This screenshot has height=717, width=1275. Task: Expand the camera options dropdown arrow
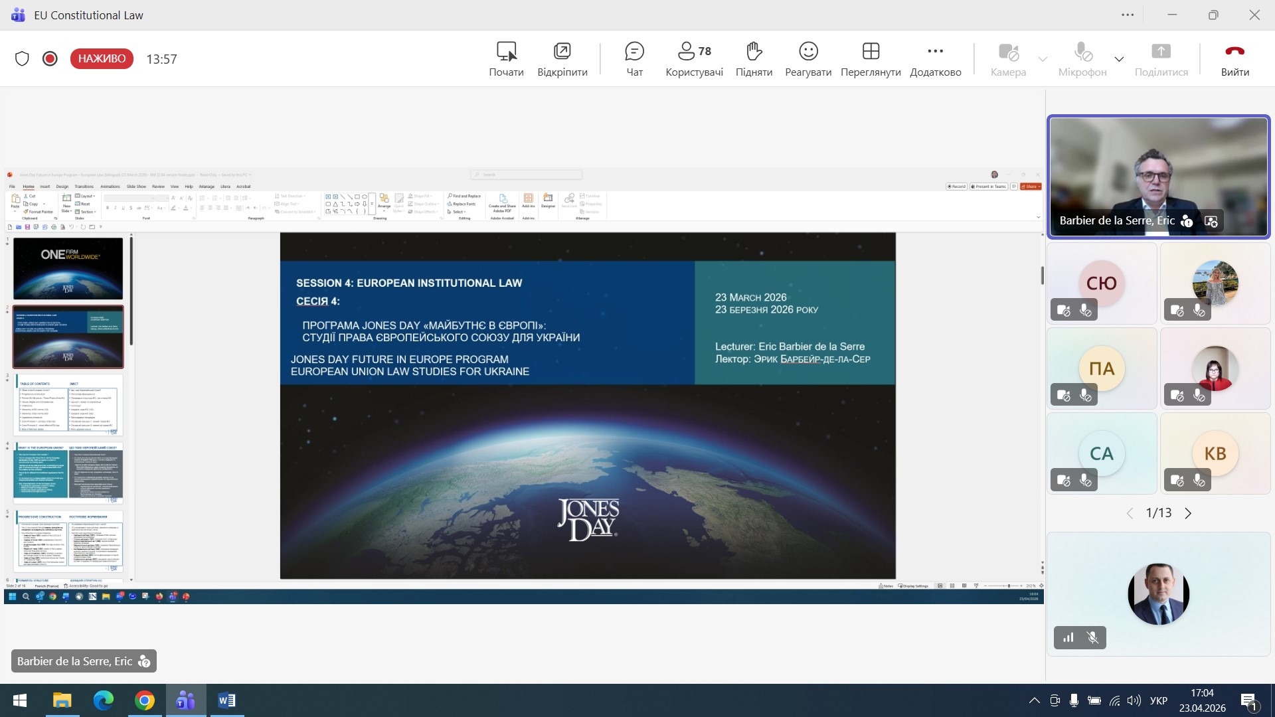[1043, 59]
